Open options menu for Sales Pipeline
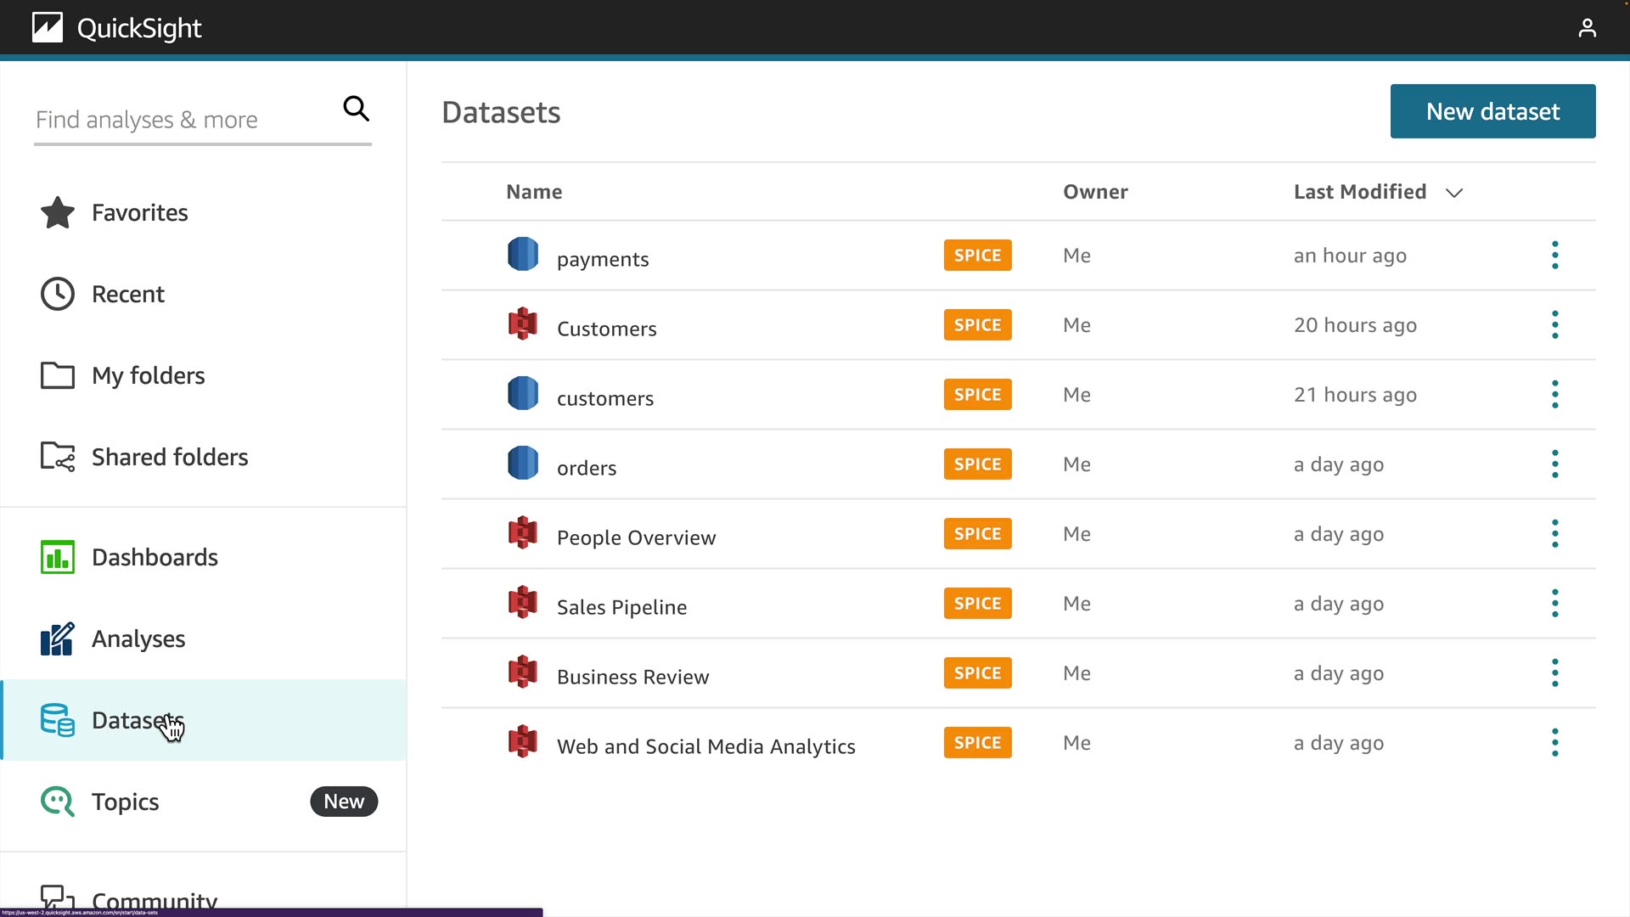This screenshot has width=1630, height=917. [x=1554, y=603]
